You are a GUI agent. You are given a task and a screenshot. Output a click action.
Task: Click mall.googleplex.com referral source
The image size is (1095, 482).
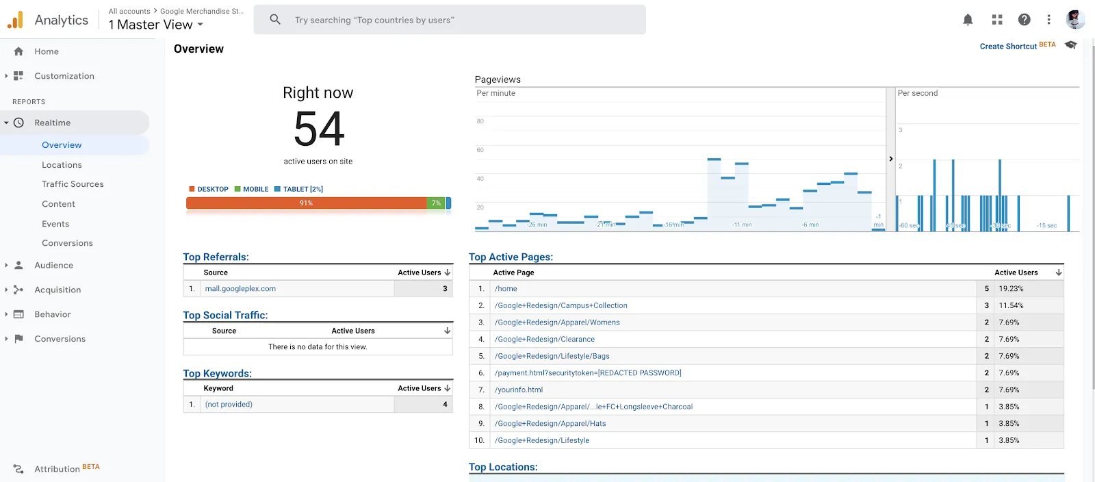(x=240, y=289)
